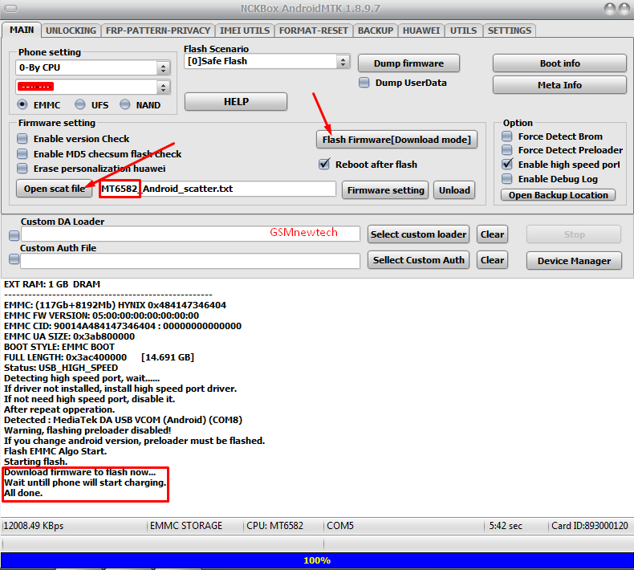This screenshot has height=570, width=634.
Task: Start Flash Firmware[Download mode]
Action: [x=396, y=140]
